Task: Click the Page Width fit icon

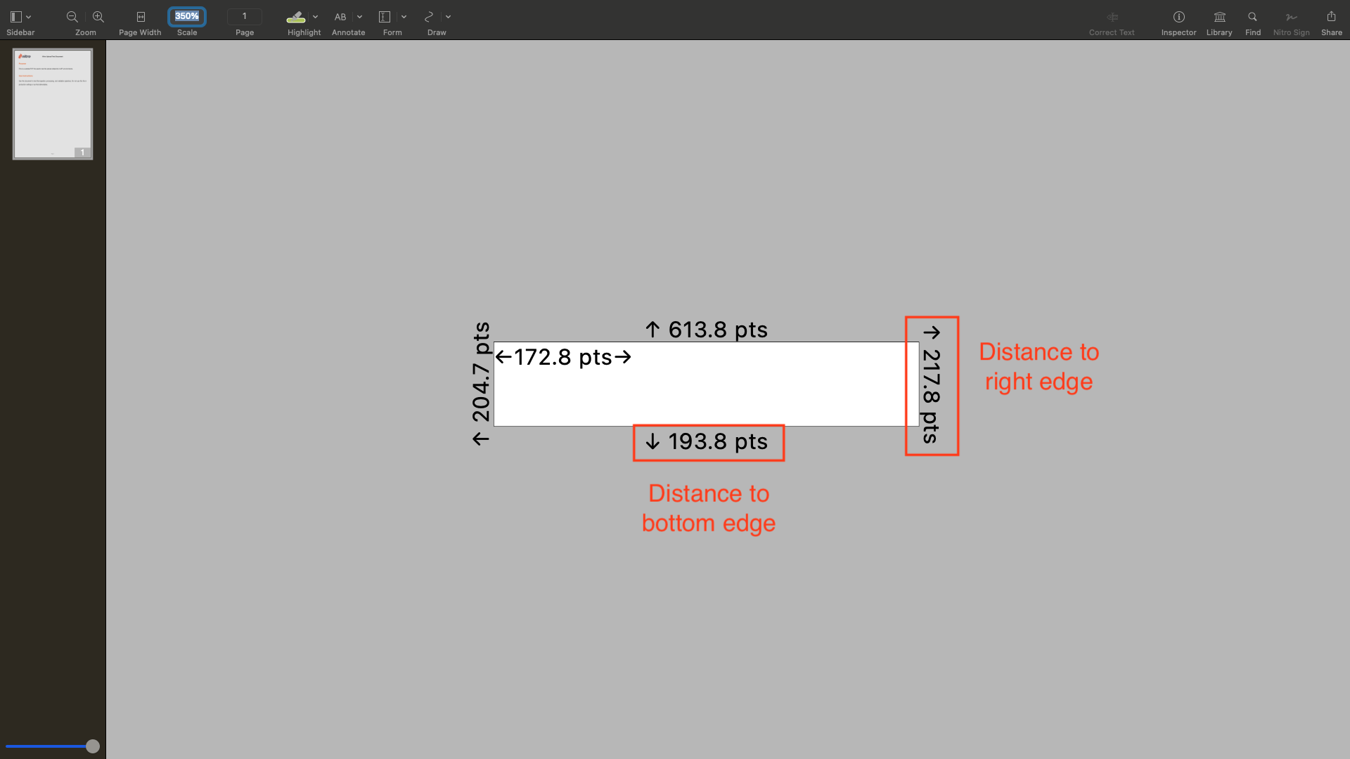Action: tap(141, 17)
